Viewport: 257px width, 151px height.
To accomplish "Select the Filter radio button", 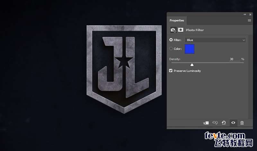I will point(171,40).
